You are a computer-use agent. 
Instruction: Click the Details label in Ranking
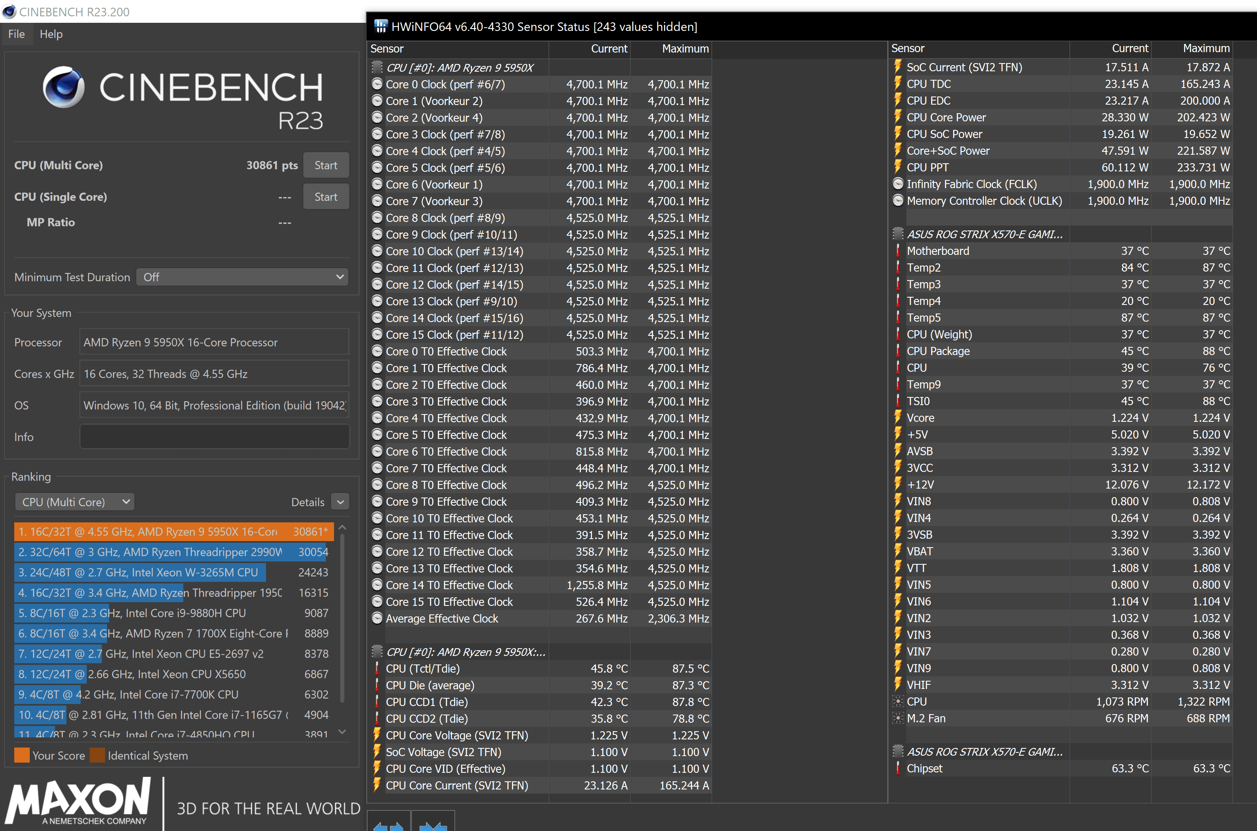pos(308,502)
